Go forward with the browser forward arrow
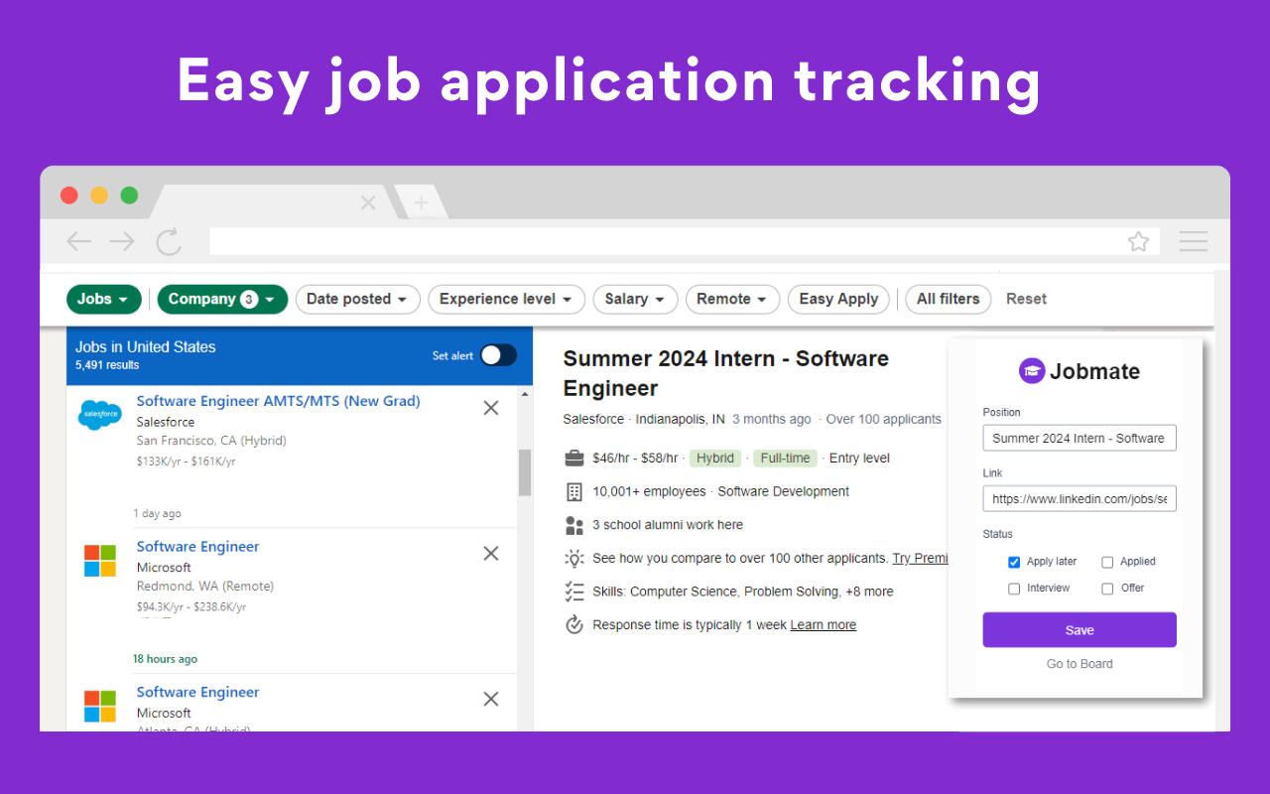The width and height of the screenshot is (1270, 794). click(122, 241)
